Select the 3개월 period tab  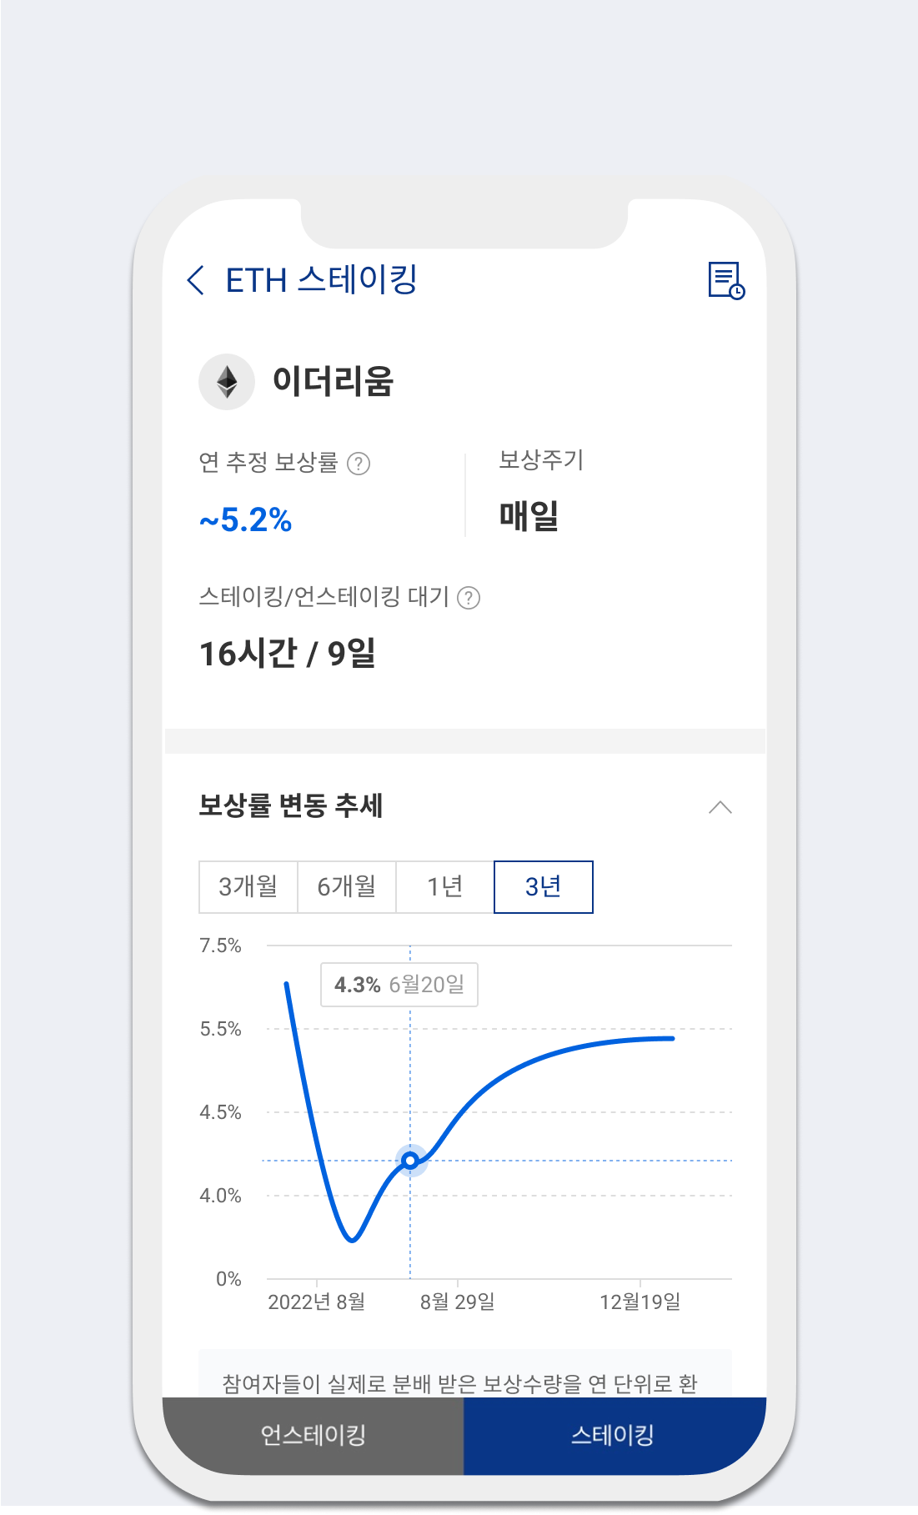click(x=248, y=886)
